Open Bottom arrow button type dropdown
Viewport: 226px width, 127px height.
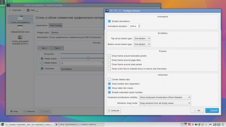click(142, 44)
